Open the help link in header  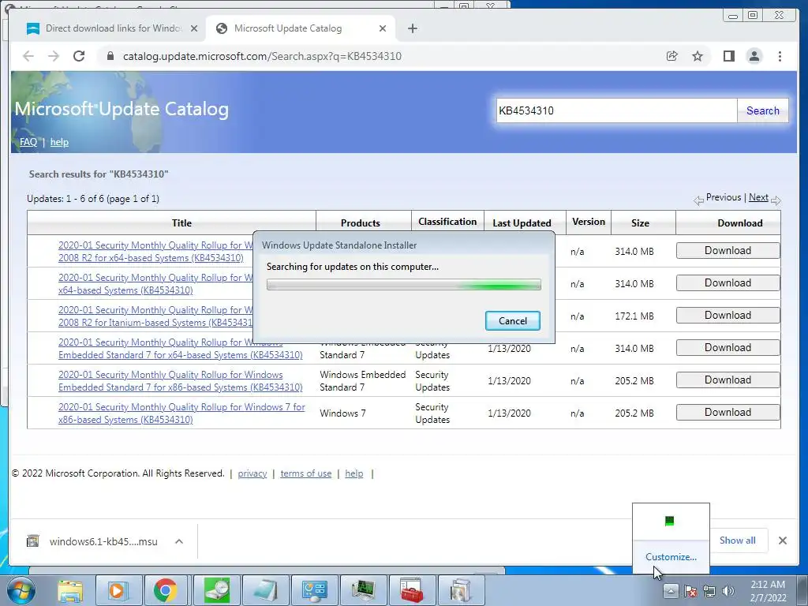click(59, 142)
